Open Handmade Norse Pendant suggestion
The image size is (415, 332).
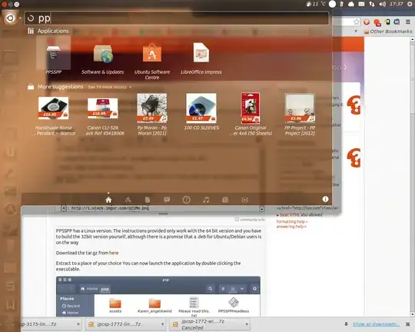click(x=54, y=116)
